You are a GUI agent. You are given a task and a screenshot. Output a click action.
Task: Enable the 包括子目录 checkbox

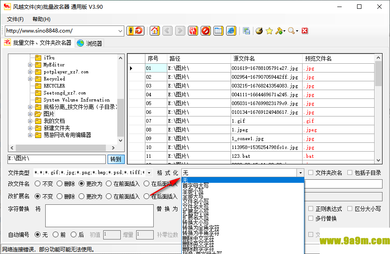tap(350, 172)
